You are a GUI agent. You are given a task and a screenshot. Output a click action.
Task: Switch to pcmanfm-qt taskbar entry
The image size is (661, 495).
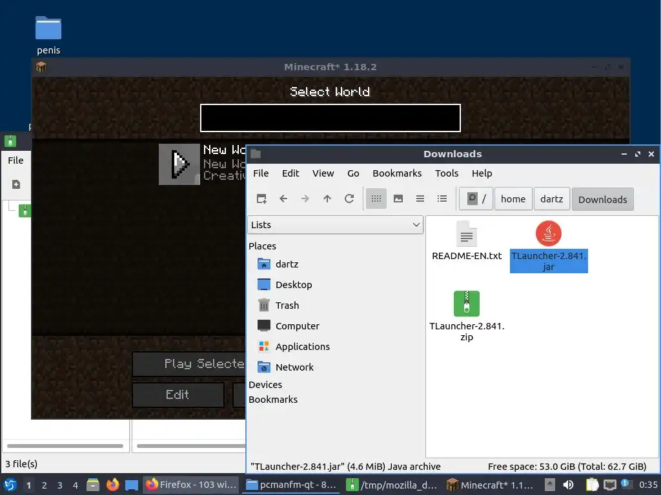pos(291,485)
